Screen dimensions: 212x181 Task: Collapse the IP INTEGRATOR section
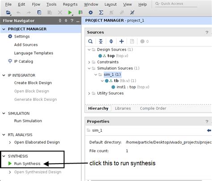click(x=4, y=75)
